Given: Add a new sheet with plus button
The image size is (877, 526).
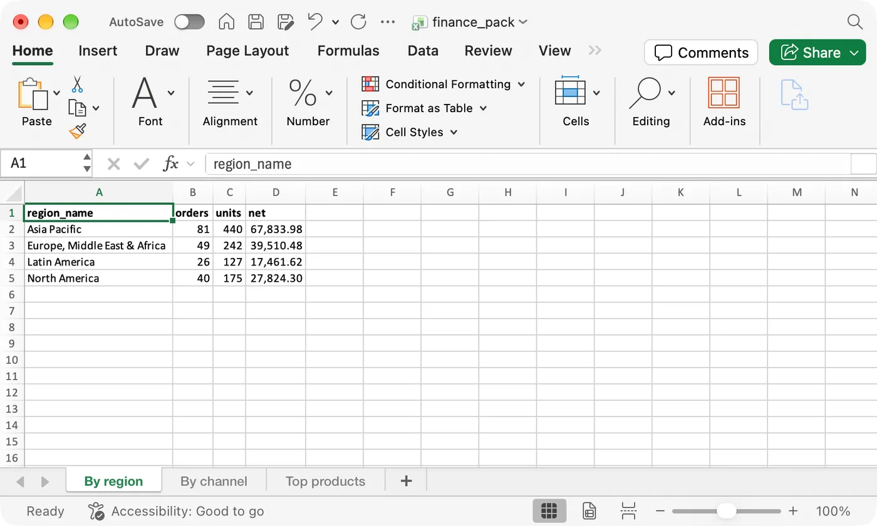Looking at the screenshot, I should pos(406,482).
